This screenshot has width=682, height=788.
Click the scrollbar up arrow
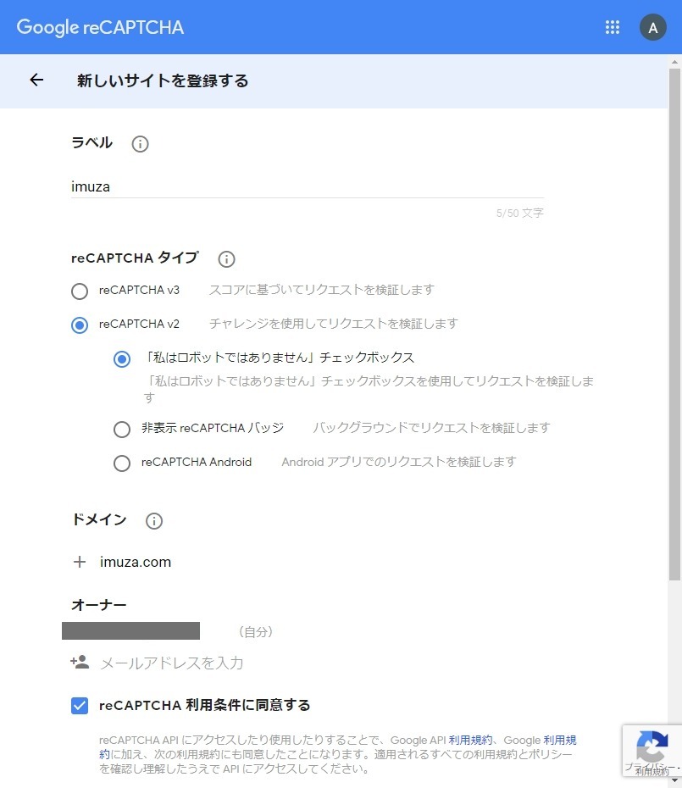(674, 61)
